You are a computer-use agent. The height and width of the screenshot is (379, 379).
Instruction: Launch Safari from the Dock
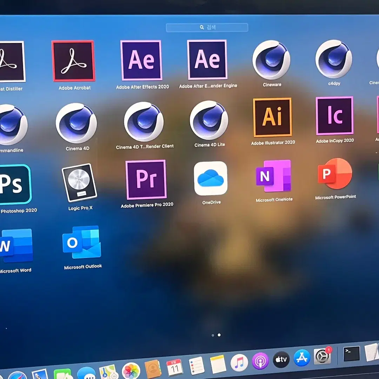(18, 375)
